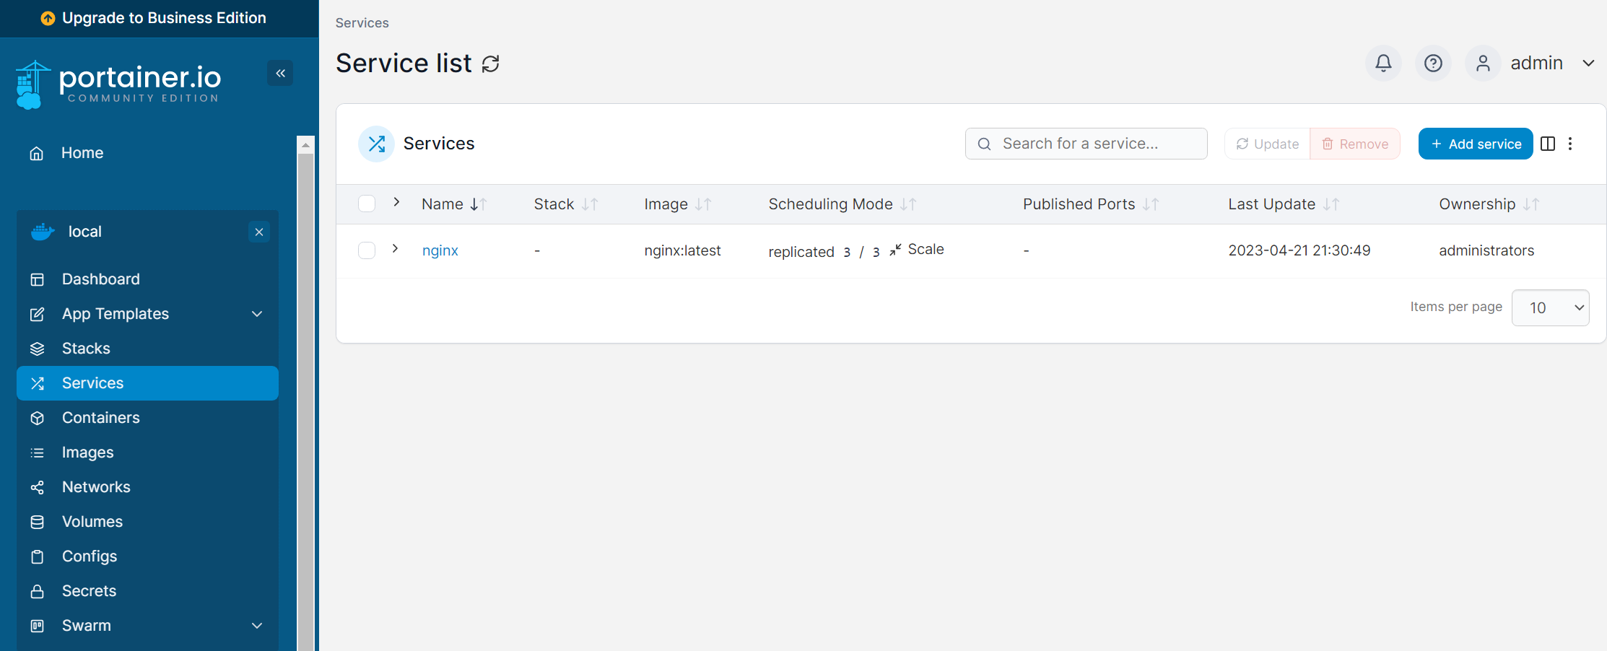Click the Add service button
Viewport: 1607px width, 651px height.
pyautogui.click(x=1476, y=144)
